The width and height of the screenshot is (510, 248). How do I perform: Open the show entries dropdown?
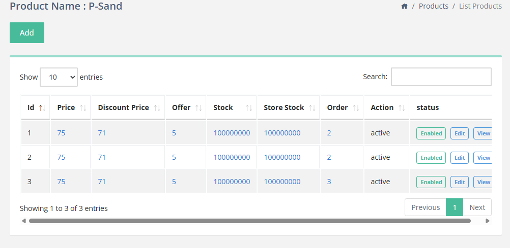click(x=59, y=77)
